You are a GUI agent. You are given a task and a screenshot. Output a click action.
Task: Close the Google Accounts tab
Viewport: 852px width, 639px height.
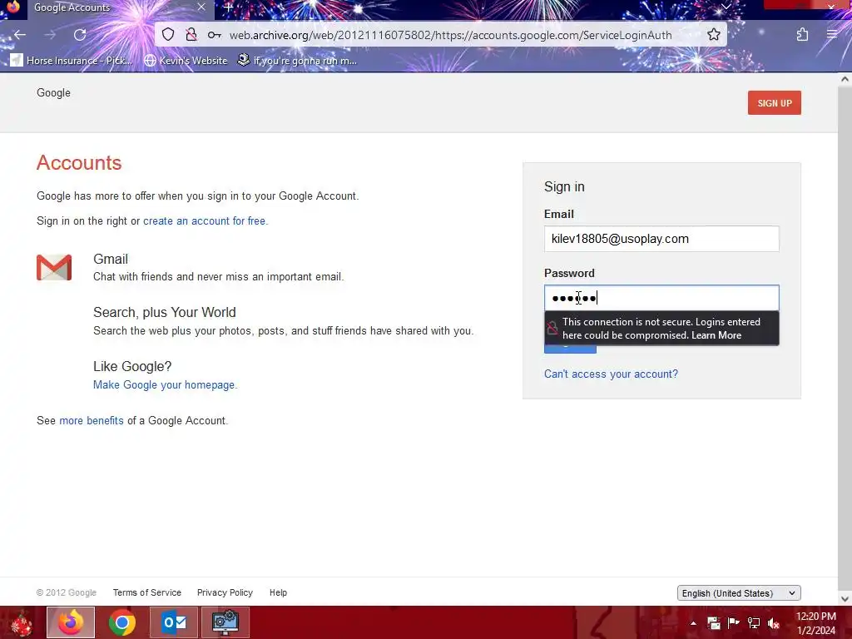pos(201,7)
